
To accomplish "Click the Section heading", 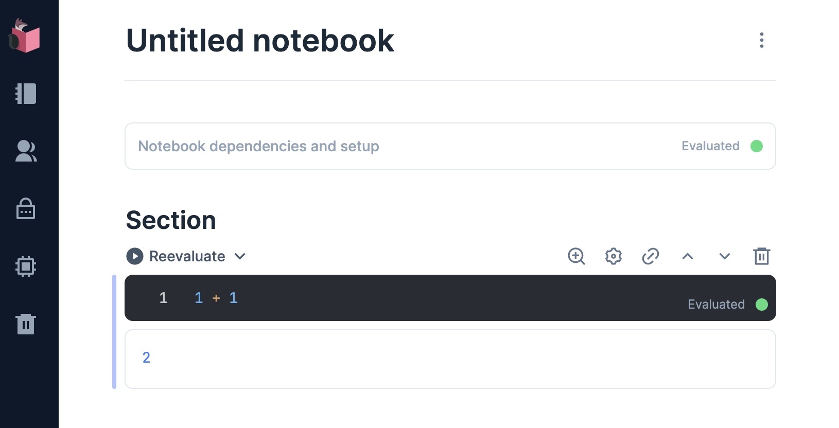I will [171, 220].
